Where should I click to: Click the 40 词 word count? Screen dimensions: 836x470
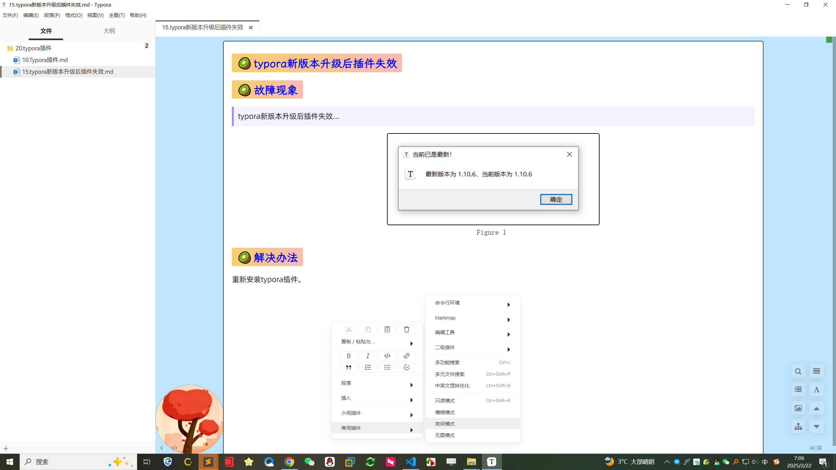(815, 448)
